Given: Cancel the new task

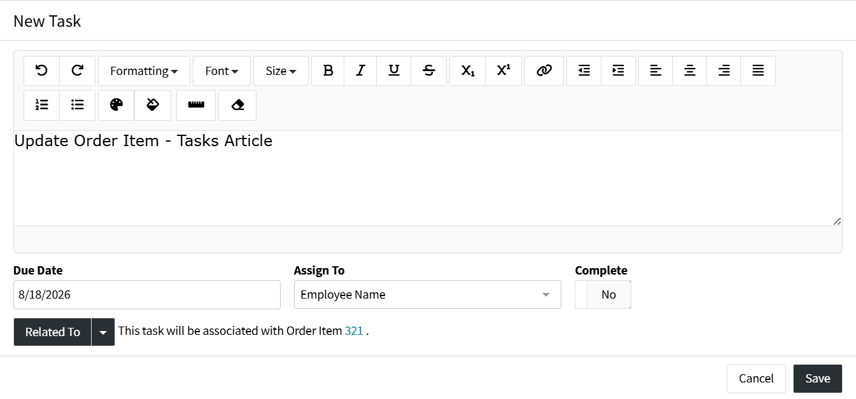Looking at the screenshot, I should pos(756,379).
